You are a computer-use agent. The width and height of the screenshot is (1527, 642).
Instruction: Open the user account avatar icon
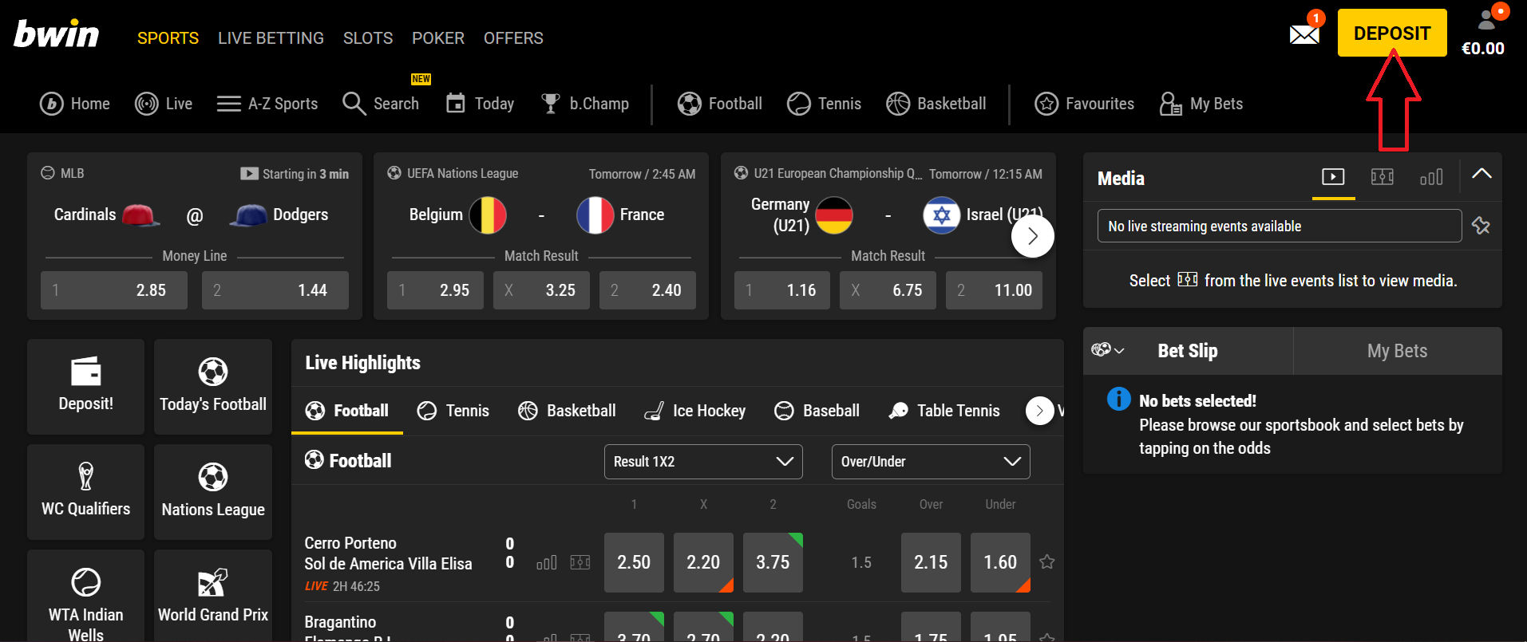pyautogui.click(x=1487, y=19)
